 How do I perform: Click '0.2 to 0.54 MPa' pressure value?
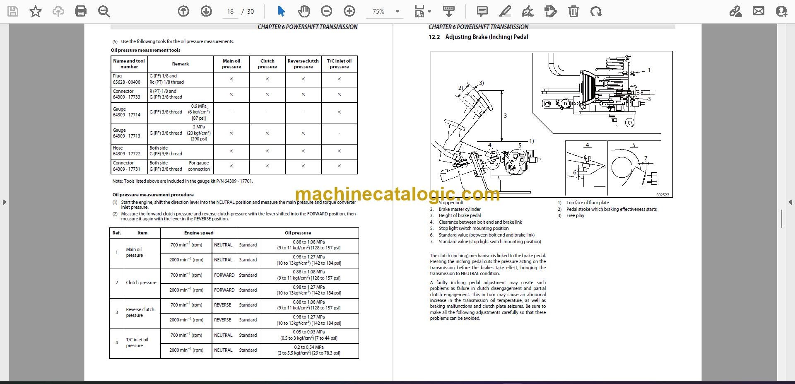(x=309, y=347)
